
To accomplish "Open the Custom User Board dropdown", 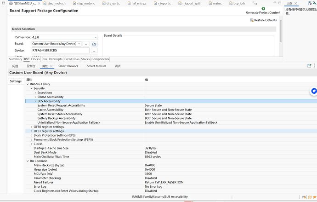I will (x=57, y=44).
